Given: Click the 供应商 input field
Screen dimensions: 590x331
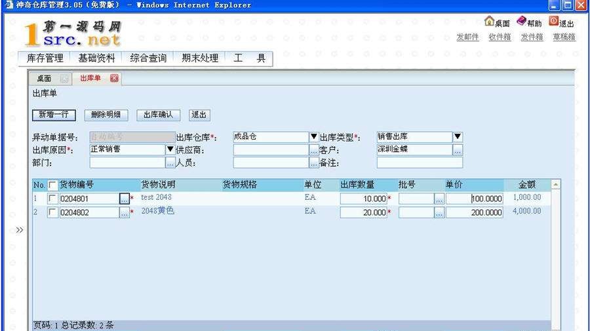Looking at the screenshot, I should 271,149.
